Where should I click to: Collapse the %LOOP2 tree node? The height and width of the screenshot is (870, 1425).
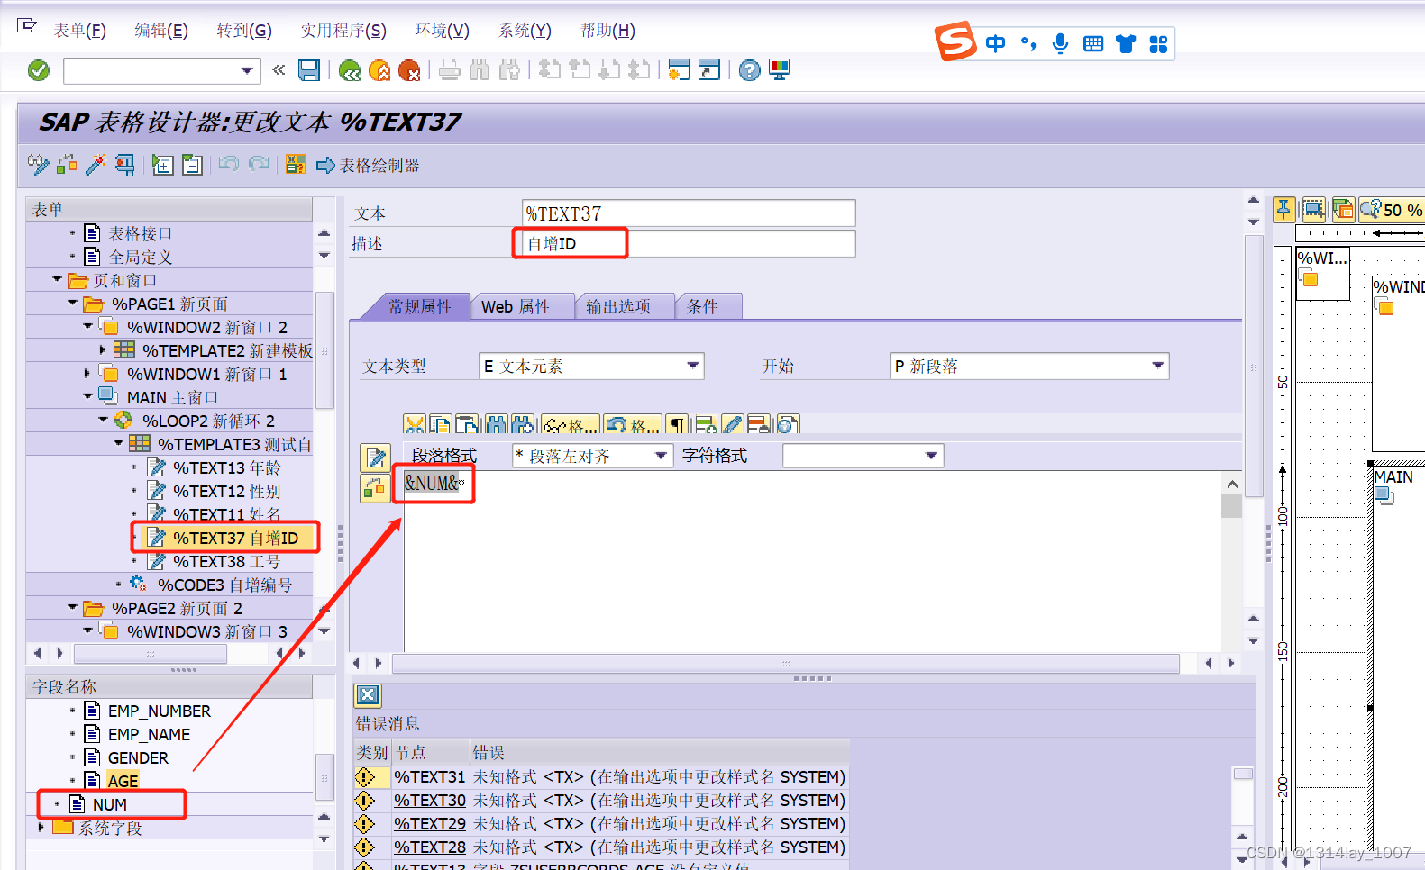tap(103, 421)
